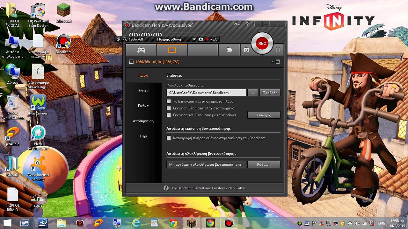Screen dimensions: 408x229
Task: Click the info icon beside Try Bandicut
Action: pyautogui.click(x=166, y=188)
